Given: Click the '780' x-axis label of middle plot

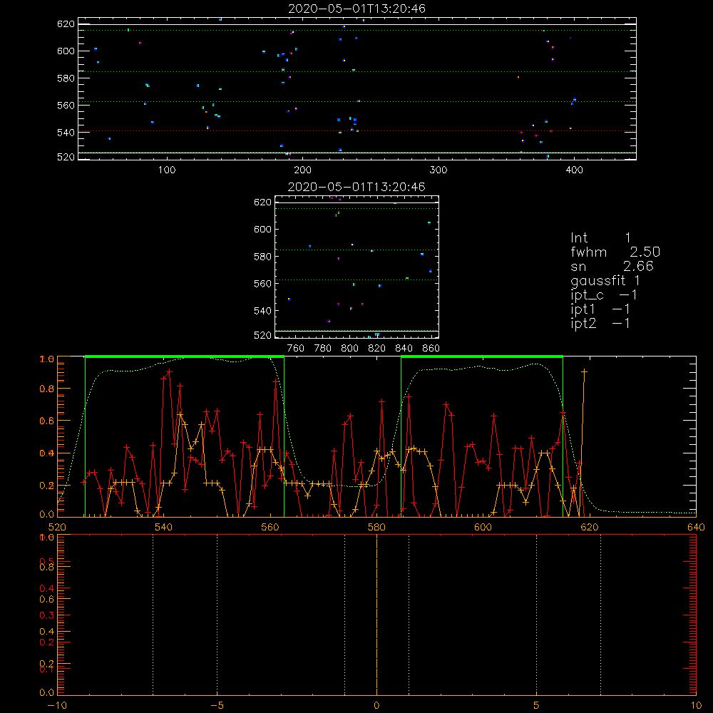Looking at the screenshot, I should (323, 349).
